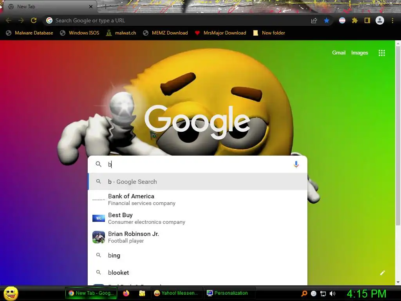Switch to New Tab - Google taskbar button
Image resolution: width=401 pixels, height=301 pixels.
tap(91, 293)
